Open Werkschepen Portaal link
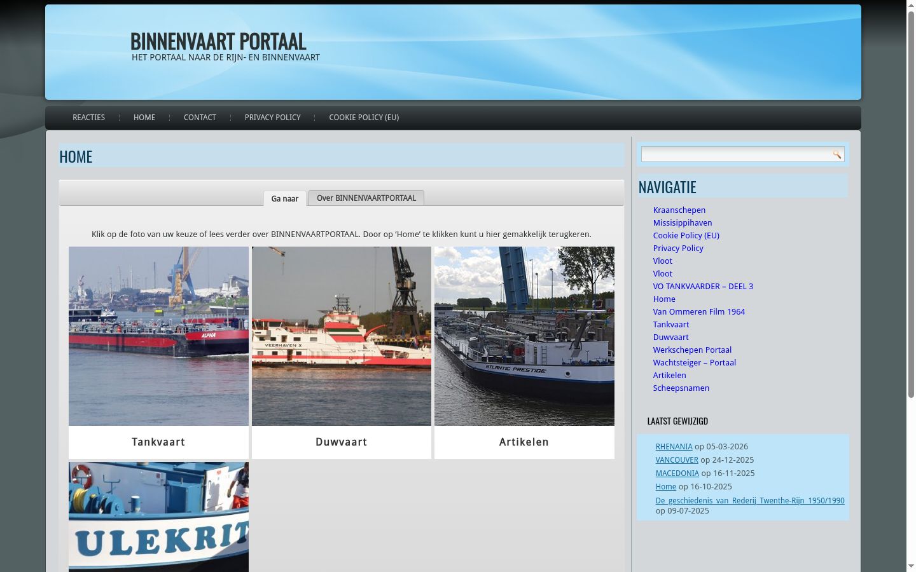The height and width of the screenshot is (572, 916). (x=692, y=350)
